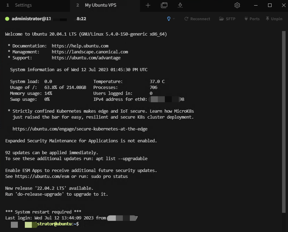288x232 pixels.
Task: Click the 'Memory usage: 14%' entry
Action: pos(31,93)
